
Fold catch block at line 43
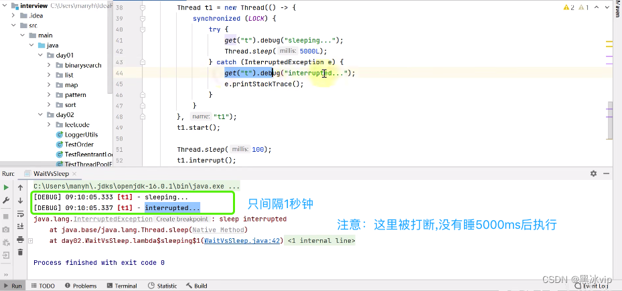tap(143, 62)
